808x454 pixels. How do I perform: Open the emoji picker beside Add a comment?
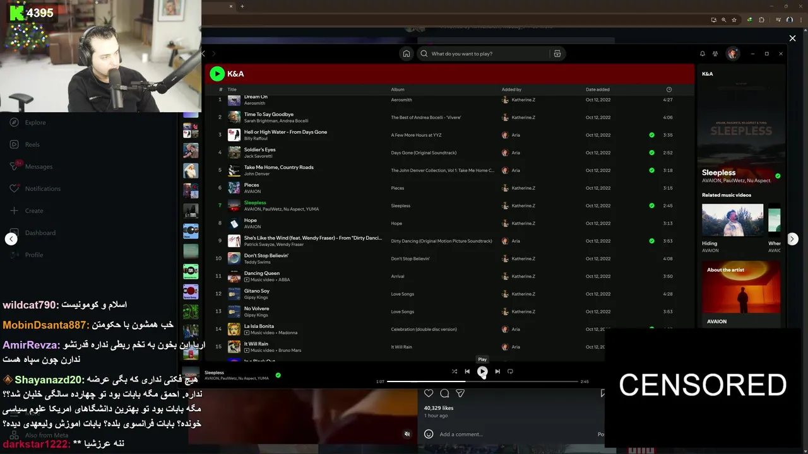(x=429, y=434)
